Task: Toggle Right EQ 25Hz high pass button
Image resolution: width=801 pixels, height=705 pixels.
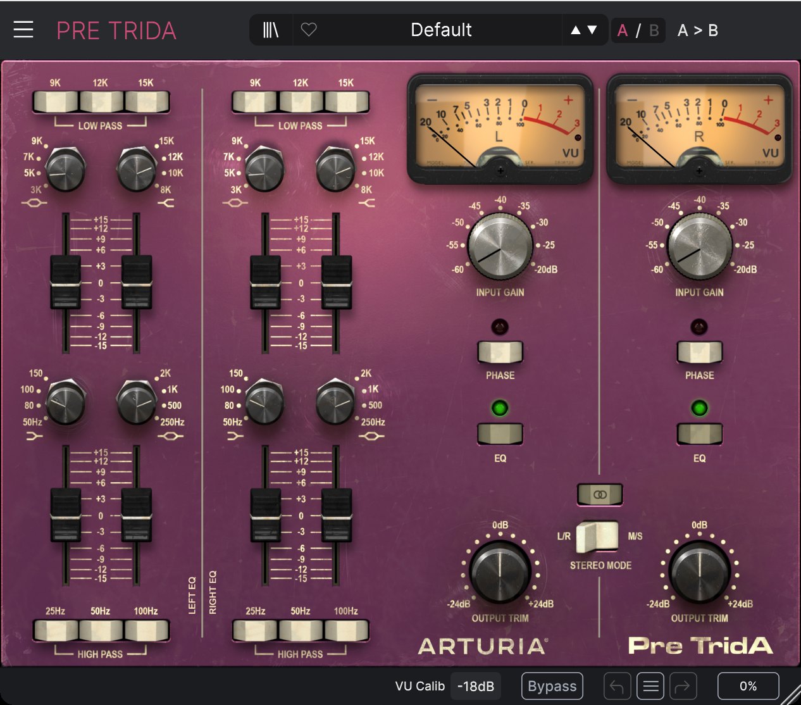Action: (x=256, y=630)
